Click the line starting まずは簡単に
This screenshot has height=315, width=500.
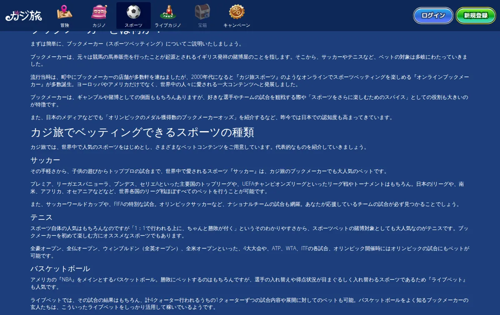[136, 44]
